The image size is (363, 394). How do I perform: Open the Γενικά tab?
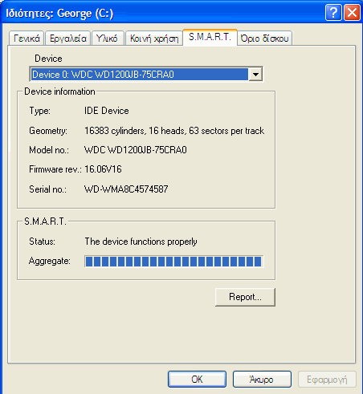click(x=27, y=39)
